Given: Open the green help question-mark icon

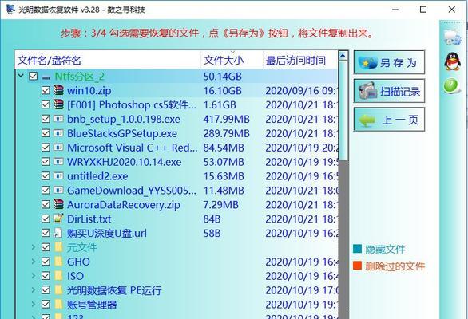Looking at the screenshot, I should [451, 86].
